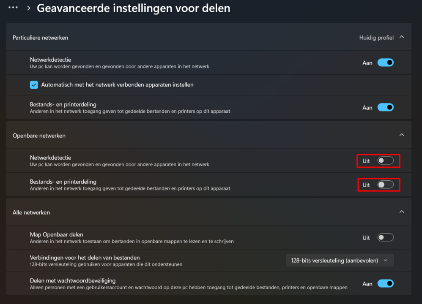
Task: Open the ellipsis breadcrumb menu
Action: pyautogui.click(x=13, y=7)
